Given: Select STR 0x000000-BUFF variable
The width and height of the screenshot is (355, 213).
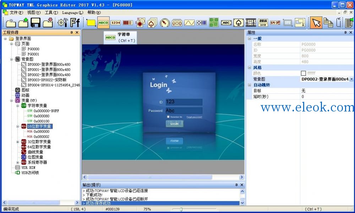Looking at the screenshot, I should click(46, 111).
